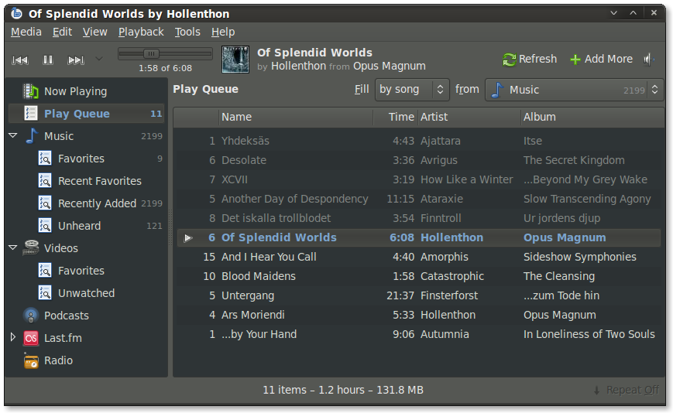
Task: Toggle the Repeat Off button
Action: coord(627,391)
